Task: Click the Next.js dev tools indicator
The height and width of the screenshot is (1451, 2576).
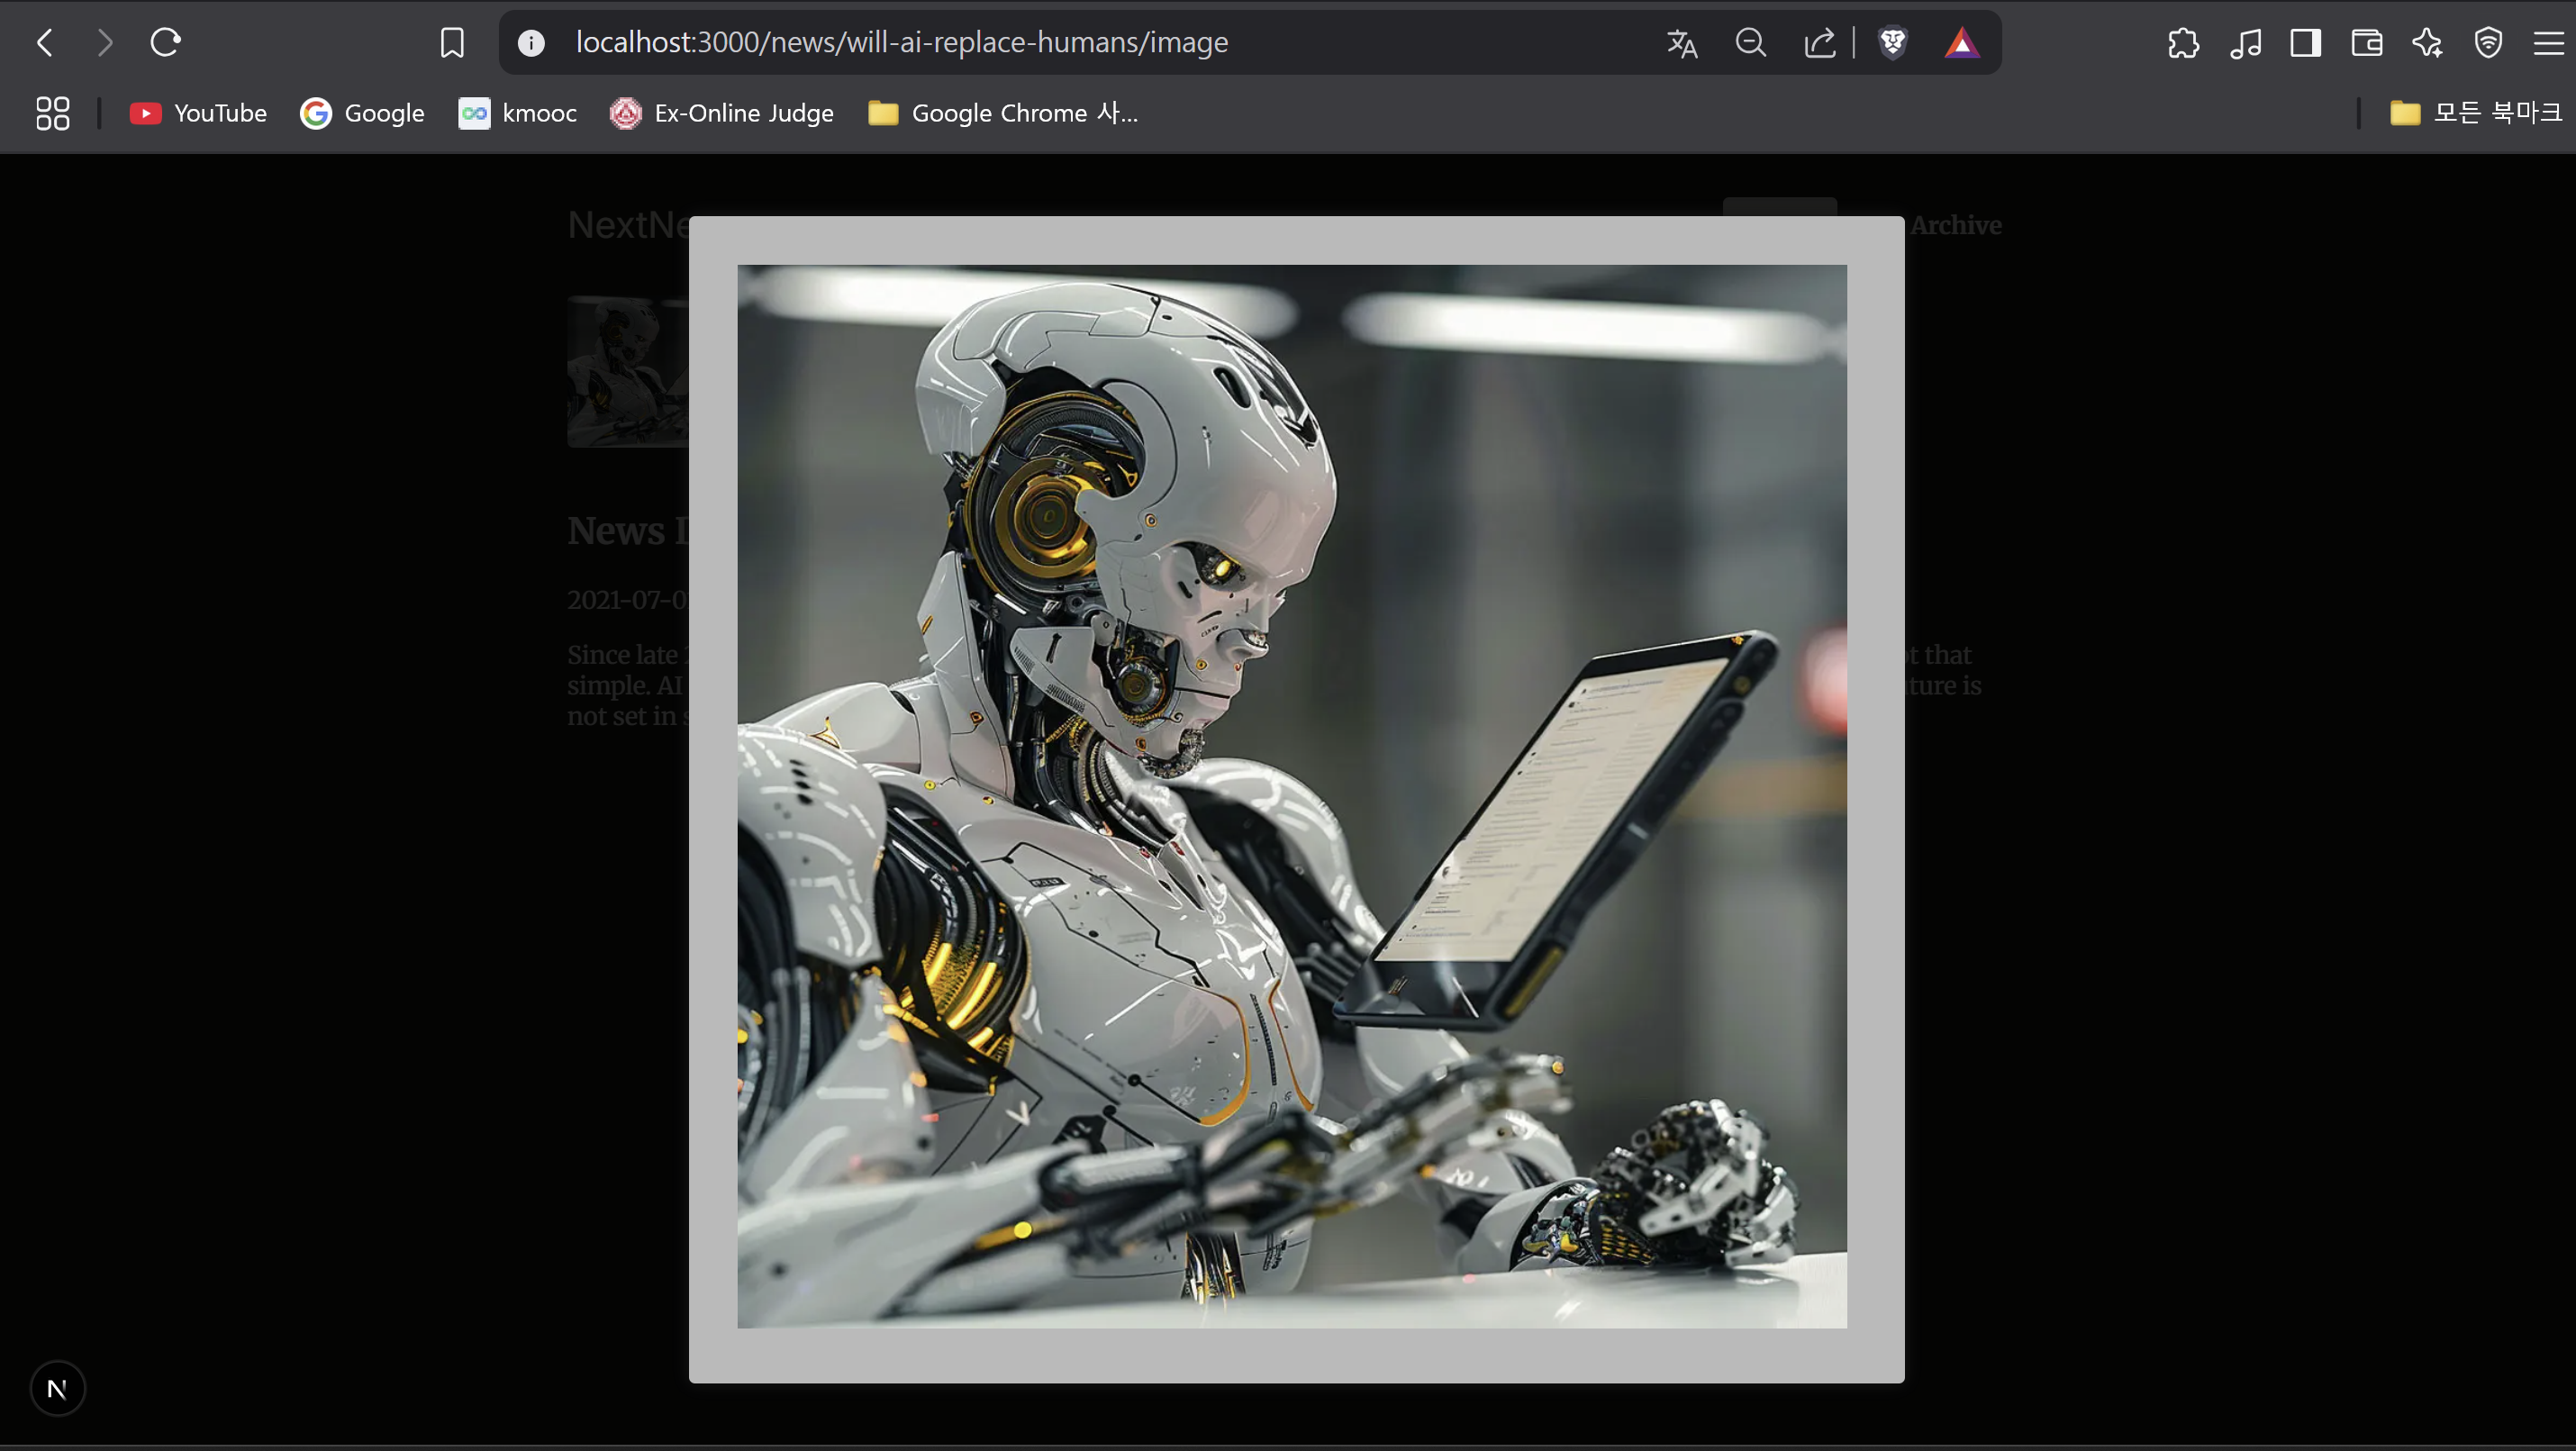Action: tap(57, 1388)
